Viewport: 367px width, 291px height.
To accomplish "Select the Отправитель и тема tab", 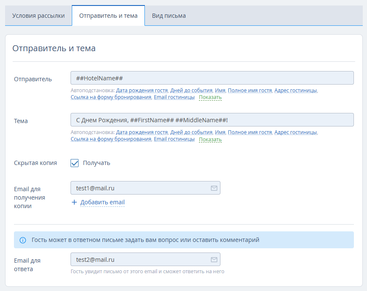I will 108,16.
